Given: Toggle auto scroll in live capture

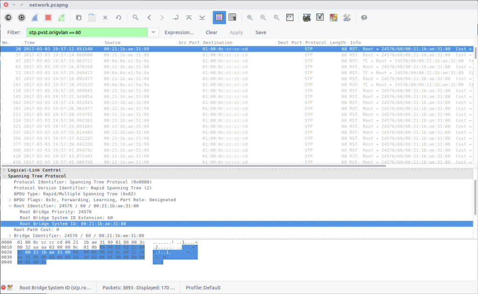Looking at the screenshot, I should [232, 17].
